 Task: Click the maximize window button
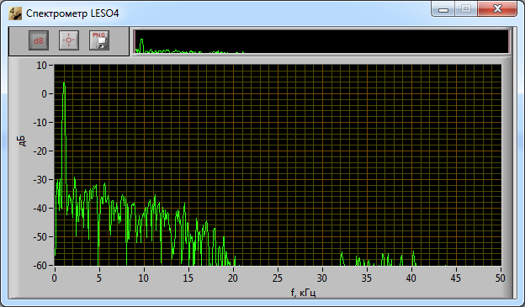coord(466,9)
